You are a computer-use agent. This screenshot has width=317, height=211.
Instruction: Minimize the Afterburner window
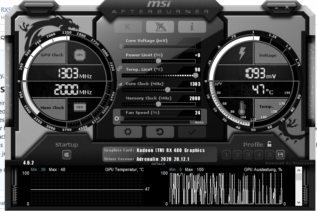pyautogui.click(x=277, y=8)
